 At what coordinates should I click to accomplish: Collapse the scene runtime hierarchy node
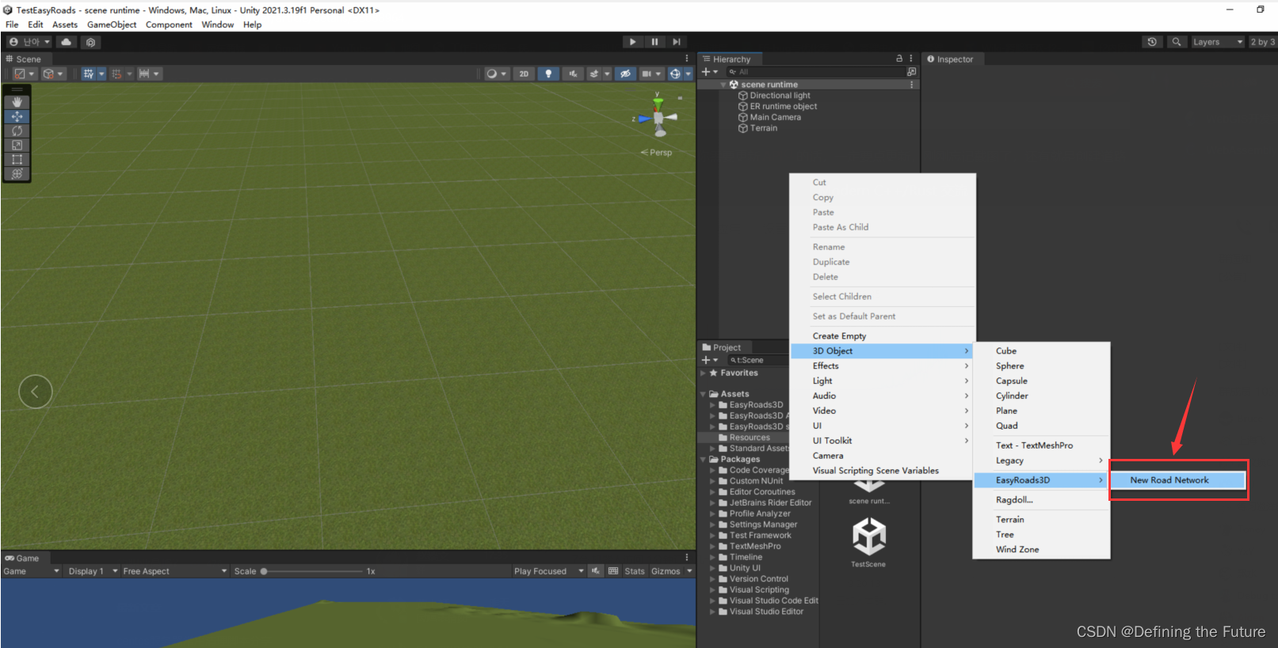723,85
